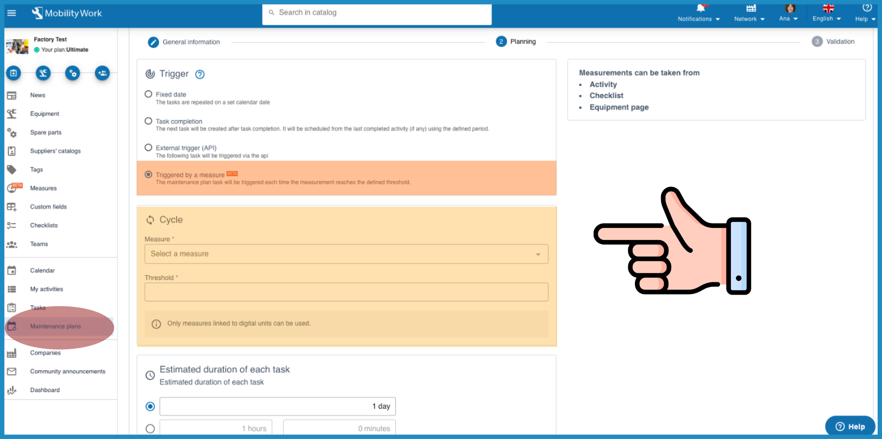Expand the Network dropdown menu
The width and height of the screenshot is (882, 439).
749,19
